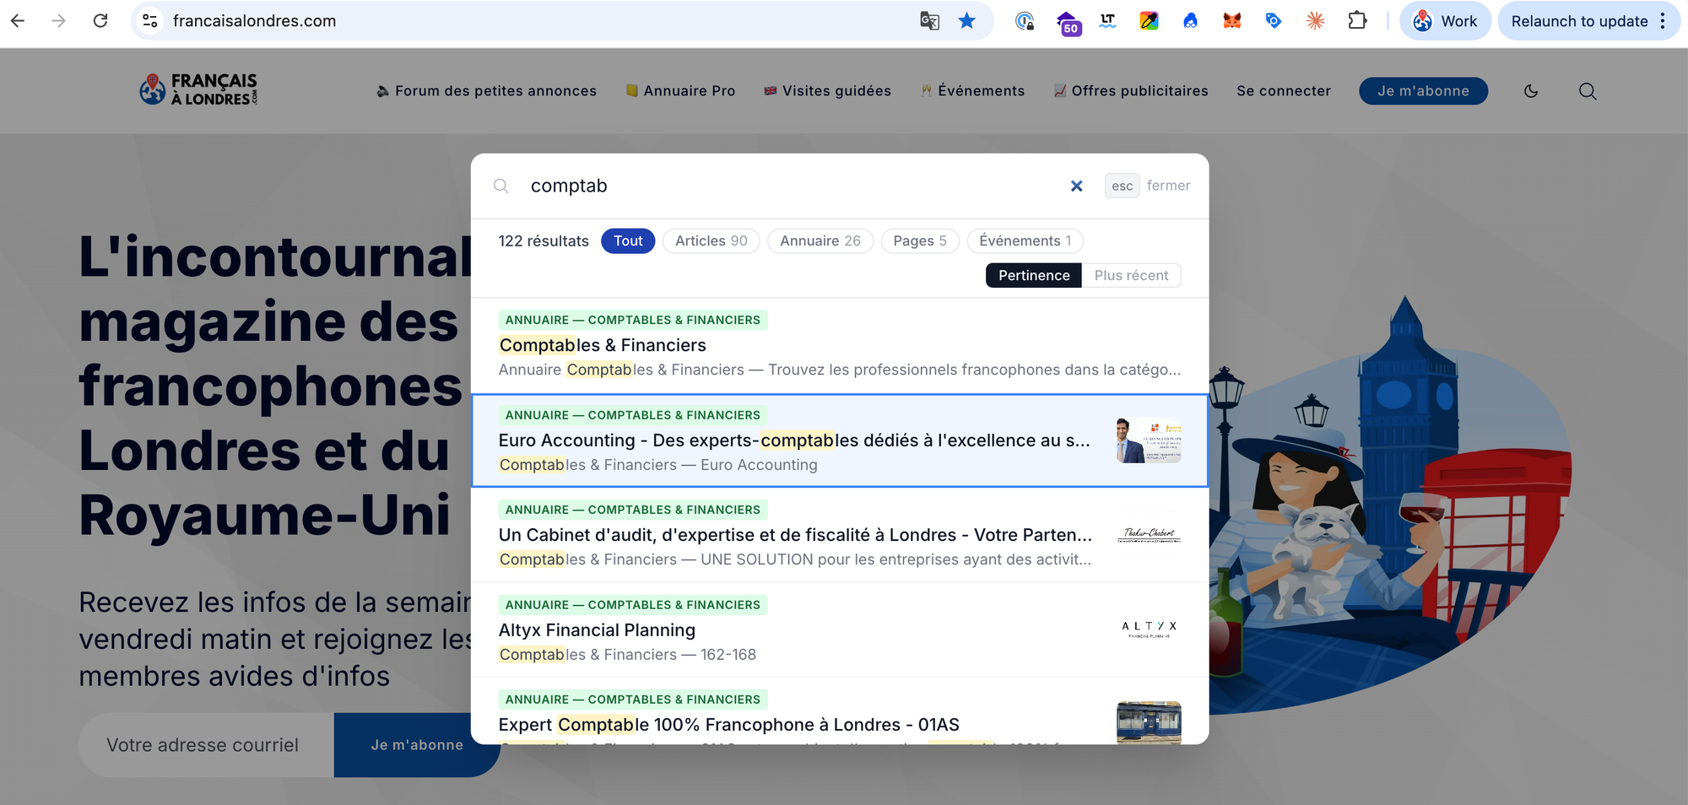Click the site header search magnifier icon
Screen dimensions: 1688x805
coord(1588,91)
